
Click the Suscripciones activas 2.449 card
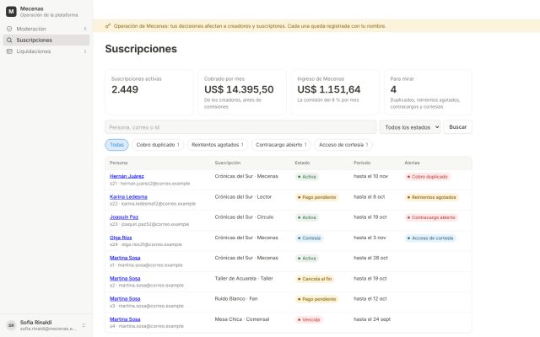click(149, 92)
